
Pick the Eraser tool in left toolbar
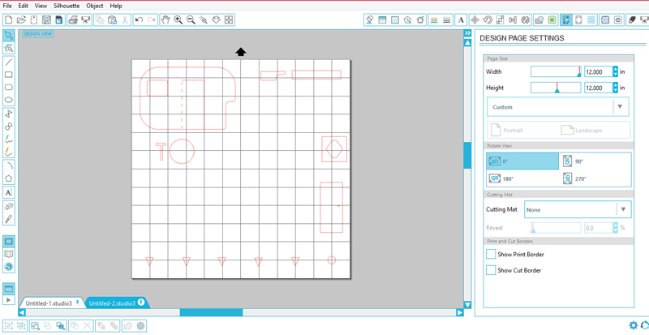click(8, 206)
